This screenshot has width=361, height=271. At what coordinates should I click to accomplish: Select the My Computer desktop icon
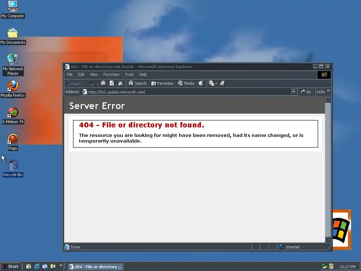[x=13, y=10]
